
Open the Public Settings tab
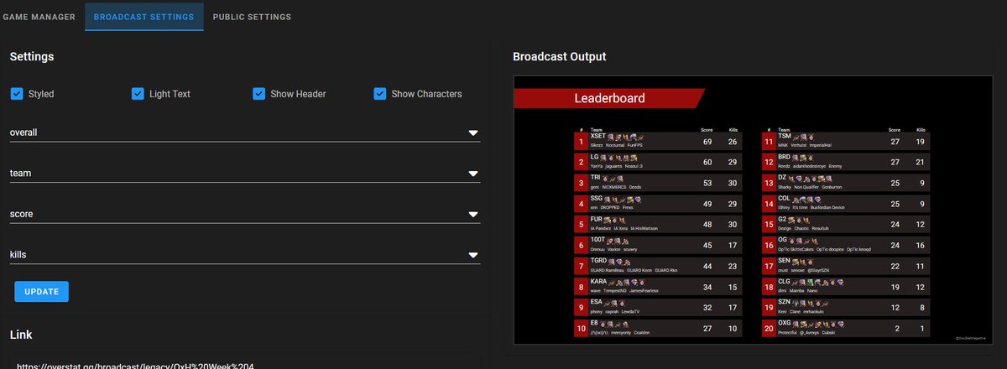[x=252, y=17]
